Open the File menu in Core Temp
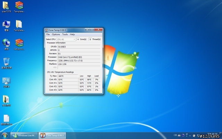The height and width of the screenshot is (139, 222). (x=48, y=34)
